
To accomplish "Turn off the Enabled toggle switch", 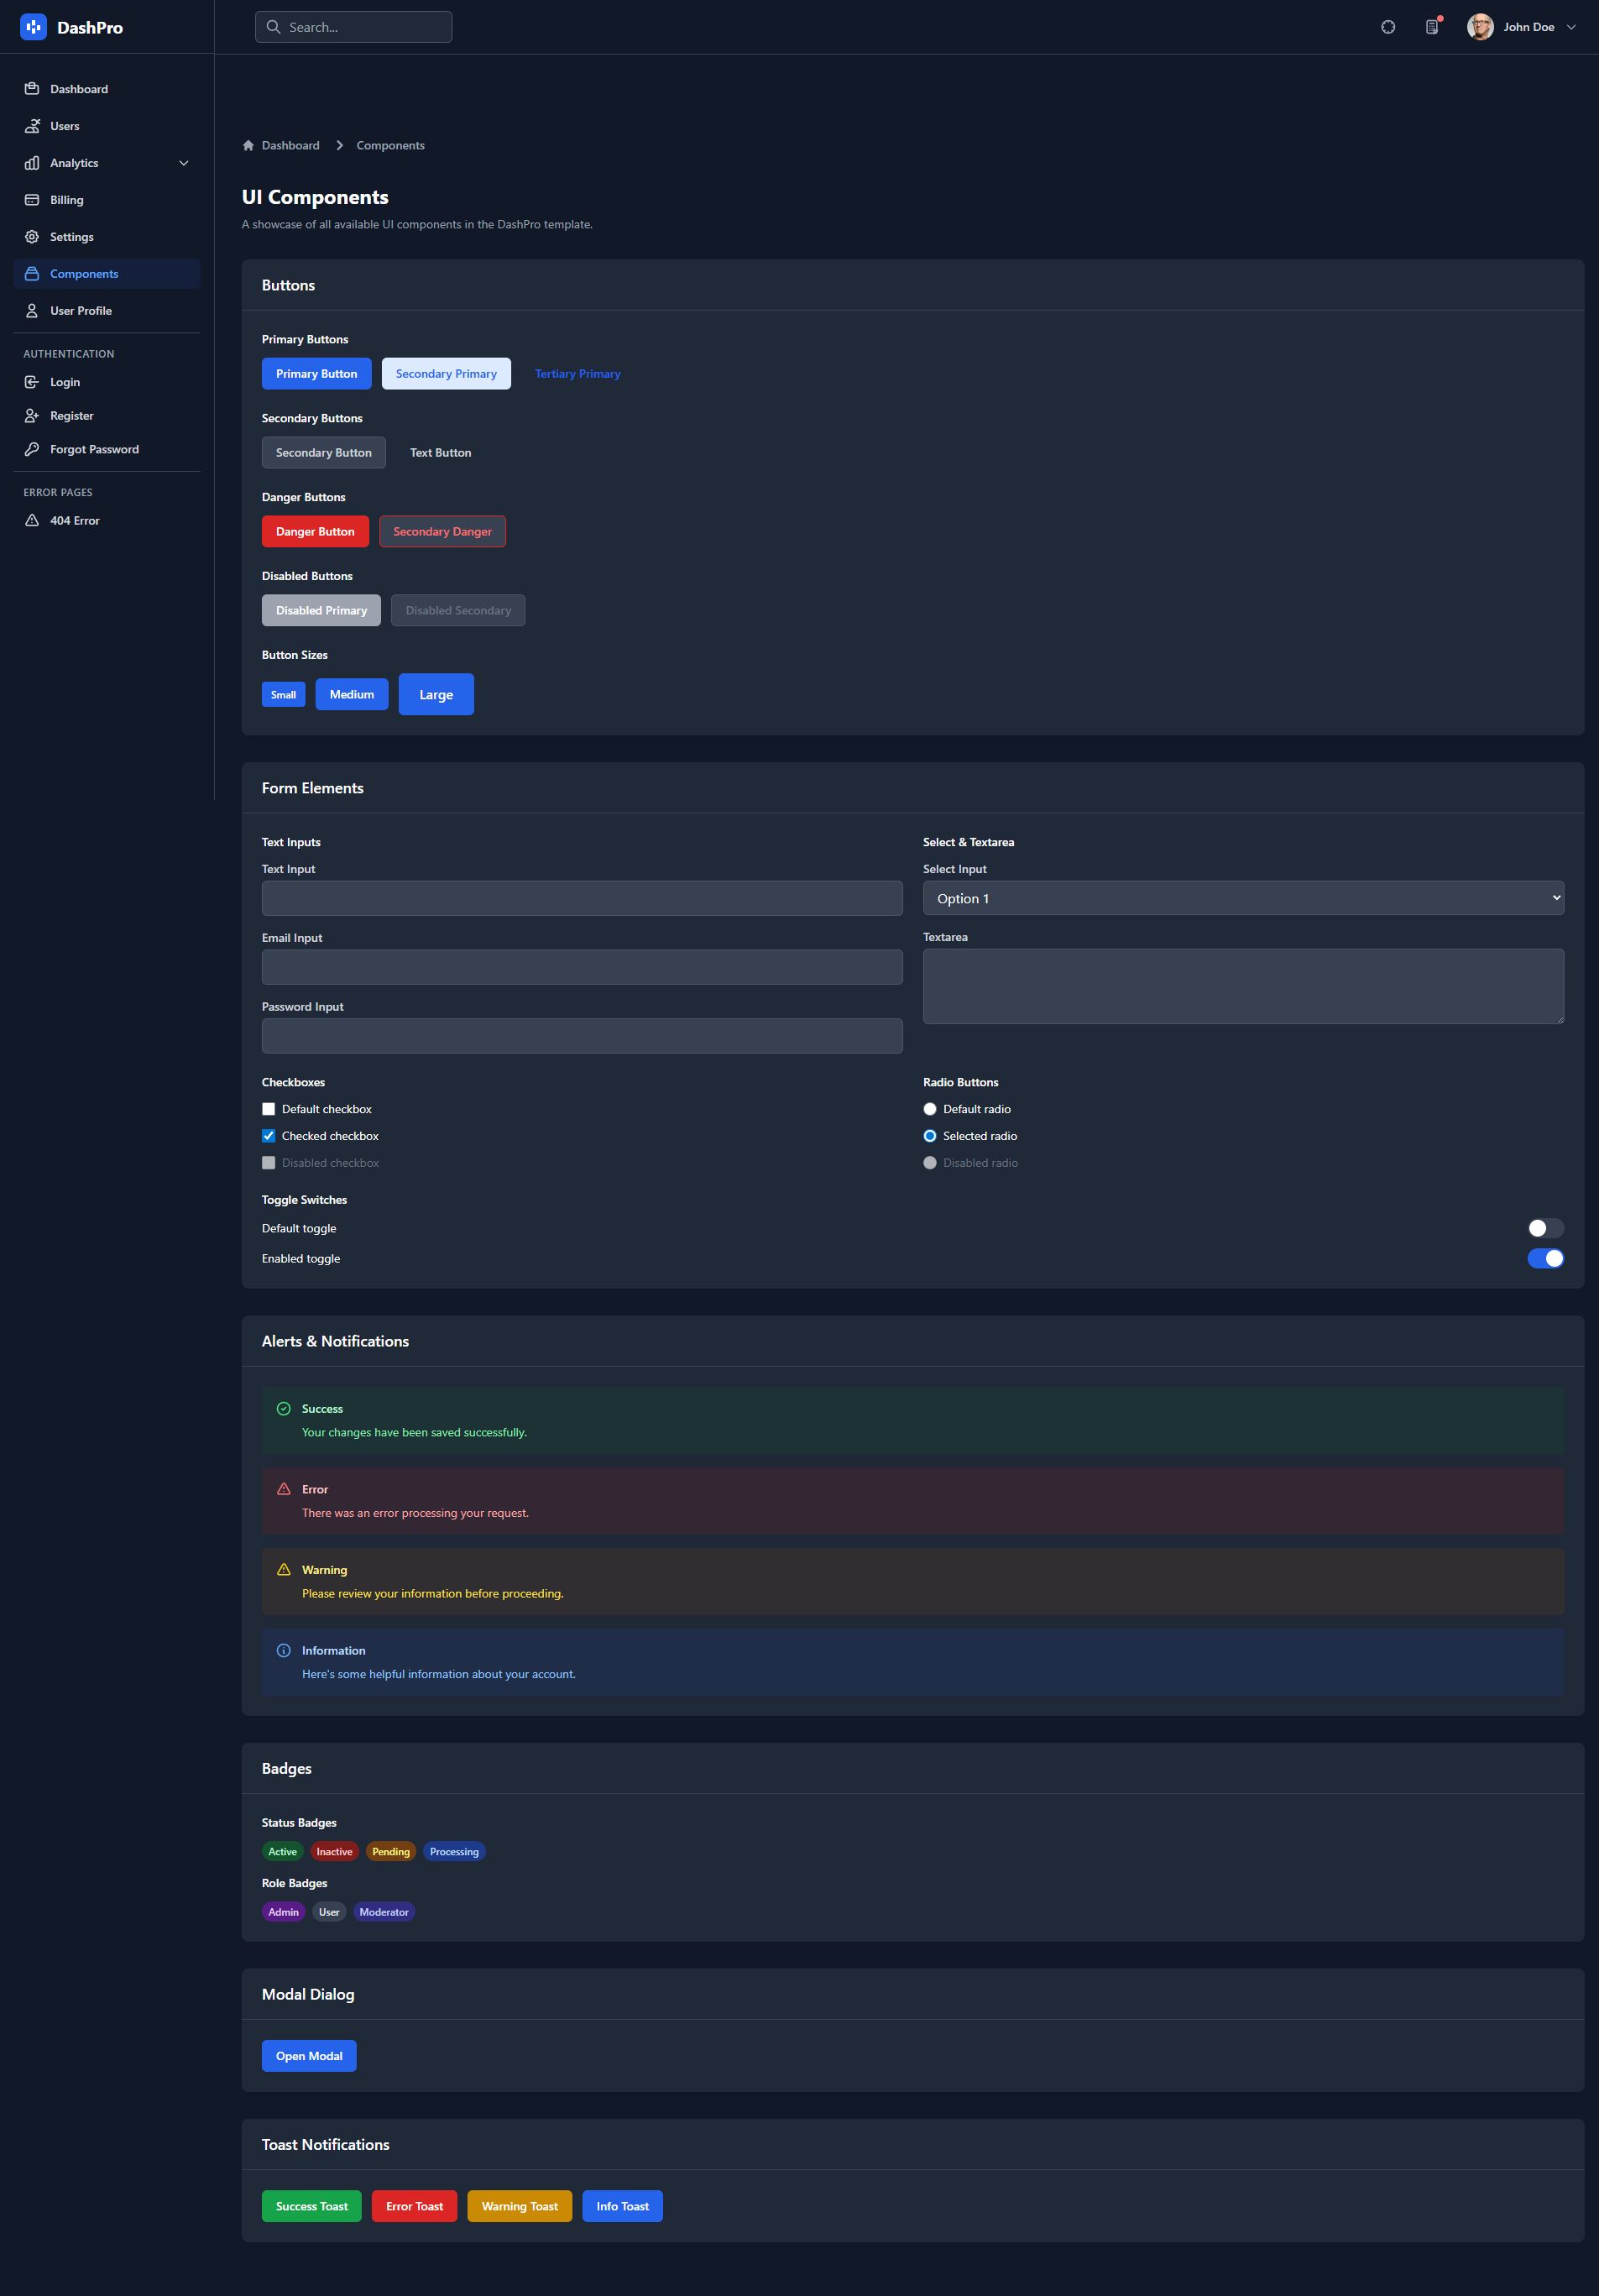I will click(x=1545, y=1258).
